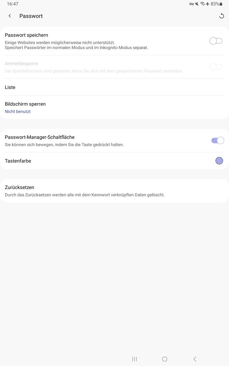Go back using the header arrow
Image resolution: width=229 pixels, height=366 pixels.
[10, 16]
